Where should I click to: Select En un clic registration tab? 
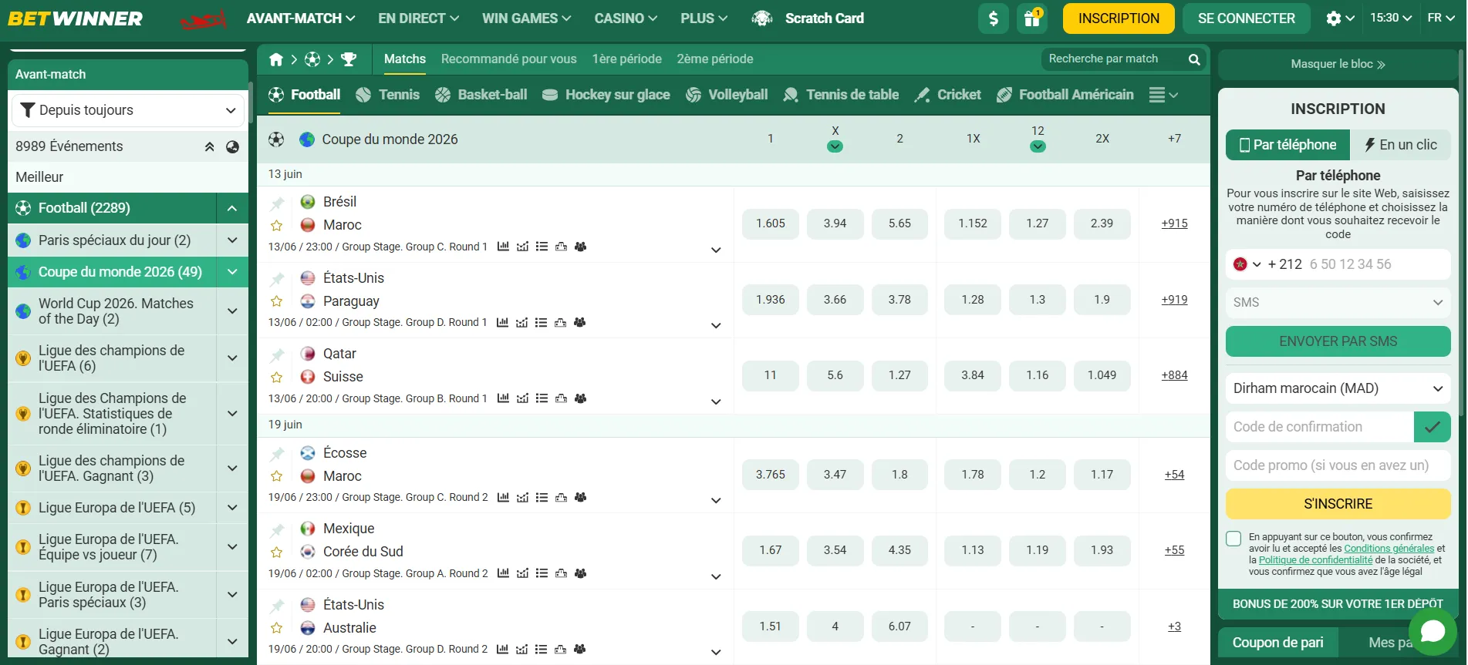tap(1400, 145)
